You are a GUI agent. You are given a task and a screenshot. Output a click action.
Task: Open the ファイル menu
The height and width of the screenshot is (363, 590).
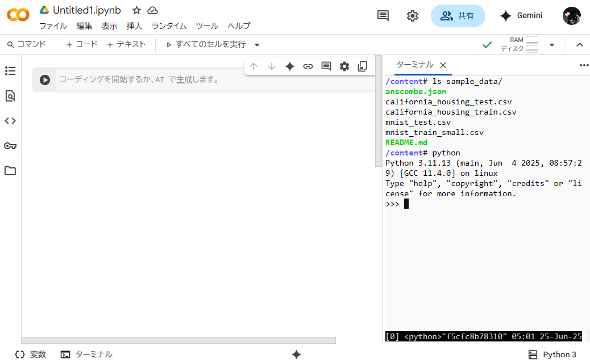pyautogui.click(x=53, y=26)
